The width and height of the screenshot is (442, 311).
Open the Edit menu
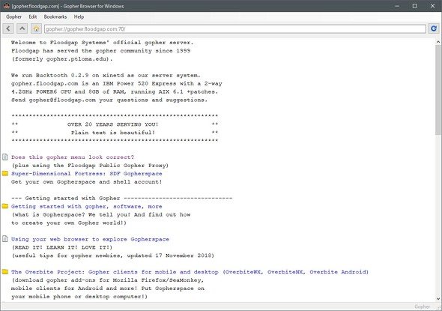tap(33, 17)
